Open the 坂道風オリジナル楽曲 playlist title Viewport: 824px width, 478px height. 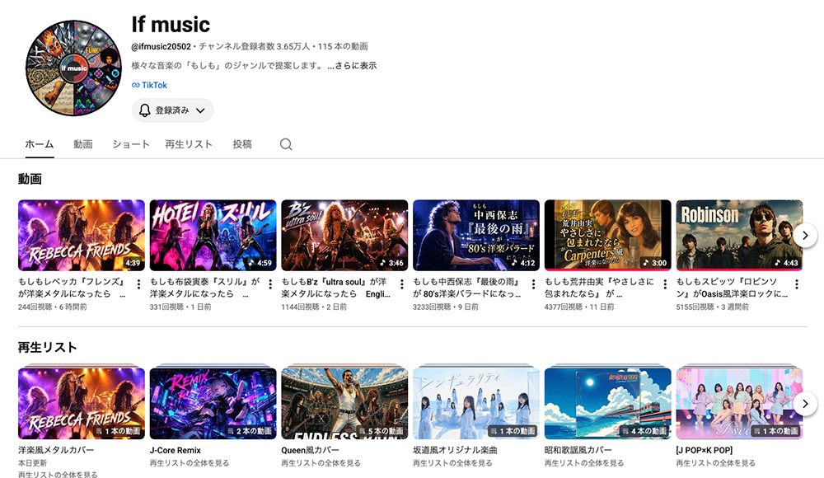(x=455, y=450)
